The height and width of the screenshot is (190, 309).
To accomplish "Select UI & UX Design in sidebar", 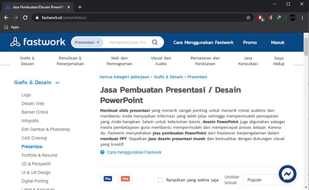I will 36,173.
